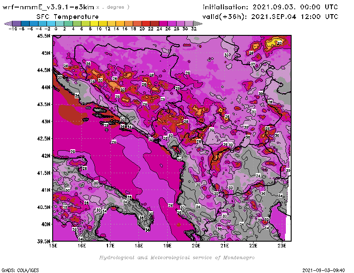Click the 'wrf-nmmE_v3.9.1-e3km' model label
The width and height of the screenshot is (354, 273).
(48, 7)
